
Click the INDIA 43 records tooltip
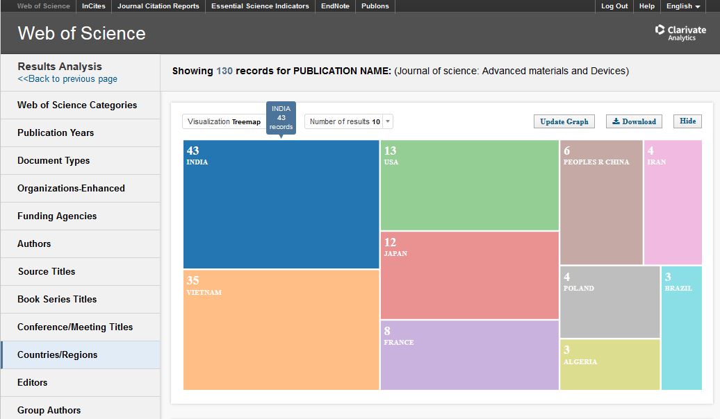point(281,118)
